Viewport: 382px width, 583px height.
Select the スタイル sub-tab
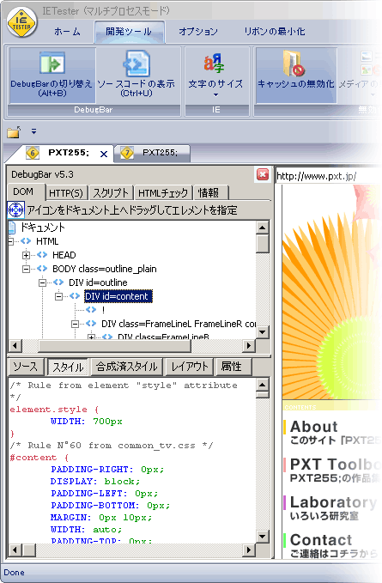(x=68, y=367)
